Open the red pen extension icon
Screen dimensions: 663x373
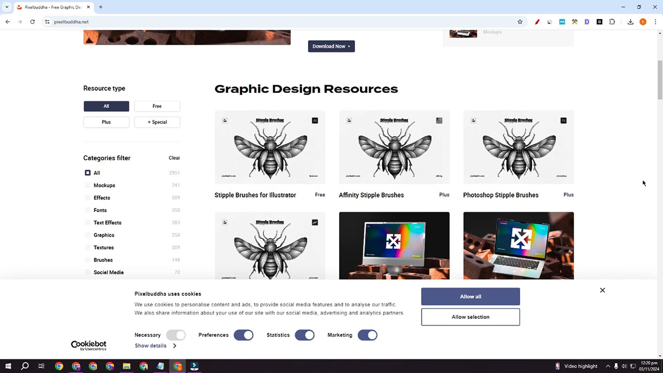[x=537, y=22]
